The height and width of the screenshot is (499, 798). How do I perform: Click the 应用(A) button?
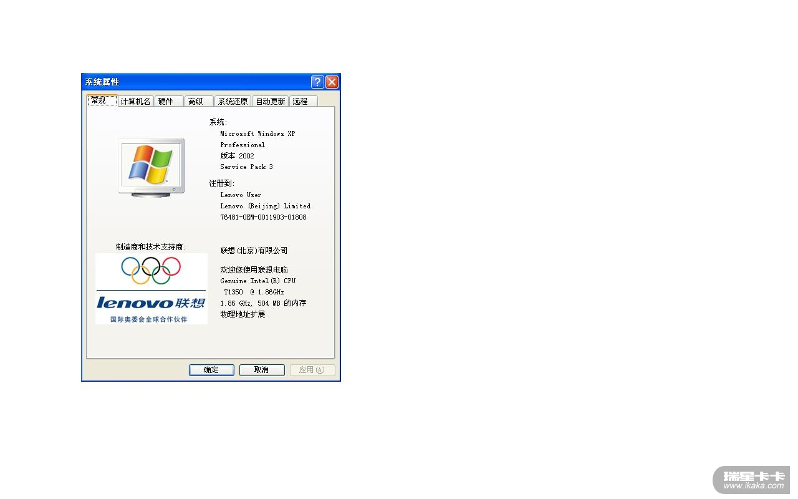click(312, 370)
